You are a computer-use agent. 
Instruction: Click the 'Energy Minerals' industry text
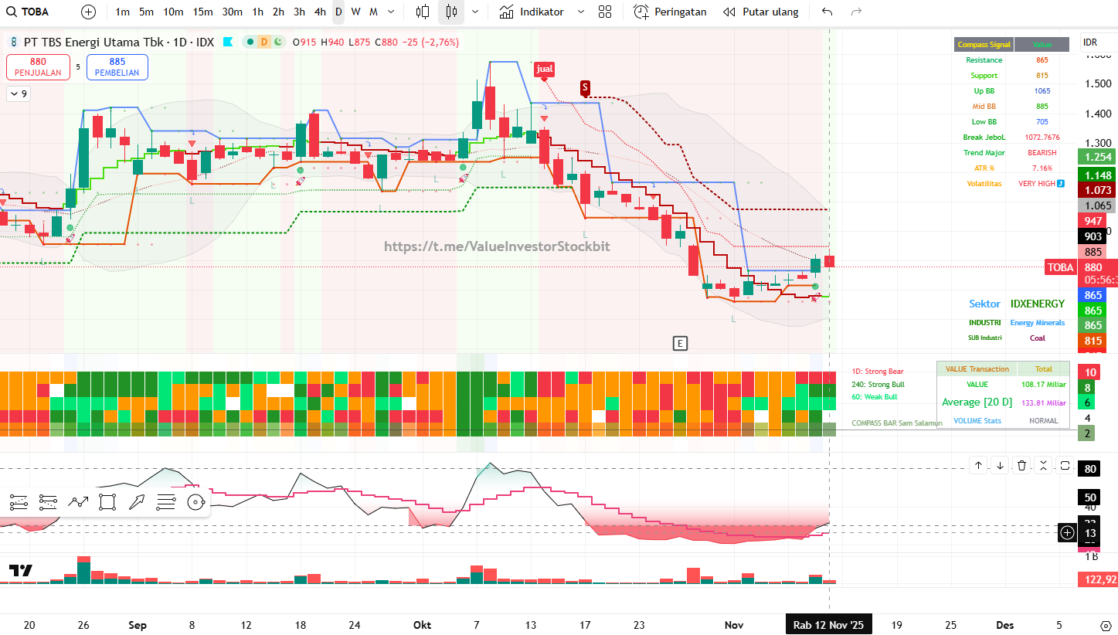click(x=1037, y=323)
